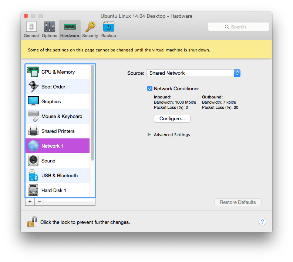The width and height of the screenshot is (293, 262).
Task: Expand the Advanced Settings disclosure triangle
Action: point(149,135)
